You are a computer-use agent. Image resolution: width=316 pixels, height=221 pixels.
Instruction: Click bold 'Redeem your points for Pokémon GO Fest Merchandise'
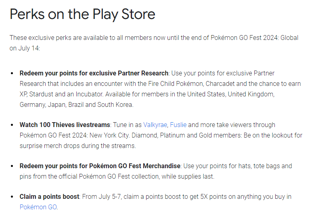click(100, 166)
